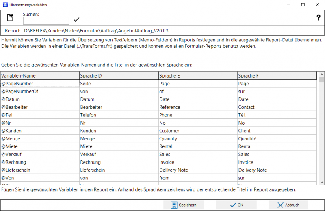
Task: Focus the Suchen search field
Action: (x=46, y=21)
